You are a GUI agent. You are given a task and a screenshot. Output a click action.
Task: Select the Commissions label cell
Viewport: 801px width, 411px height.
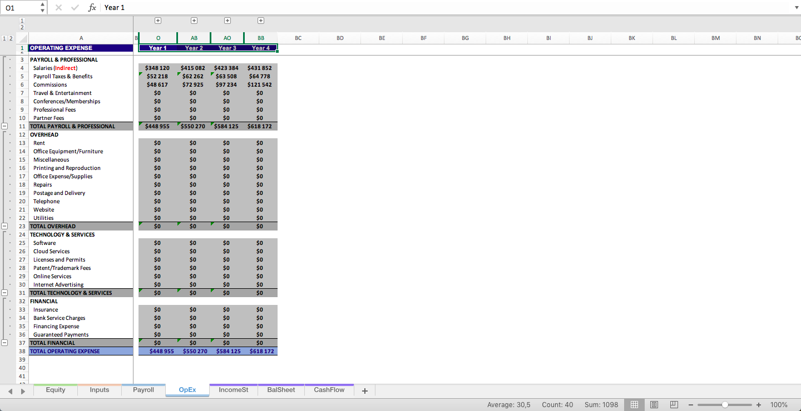(x=81, y=84)
